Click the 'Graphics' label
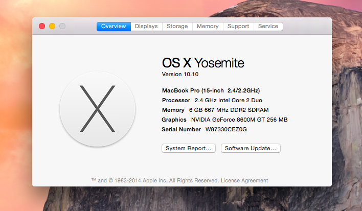Screen dimensions: 362x211 coord(174,120)
